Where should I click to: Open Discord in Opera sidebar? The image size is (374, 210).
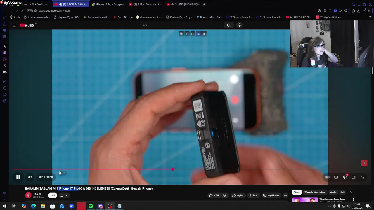[5, 72]
